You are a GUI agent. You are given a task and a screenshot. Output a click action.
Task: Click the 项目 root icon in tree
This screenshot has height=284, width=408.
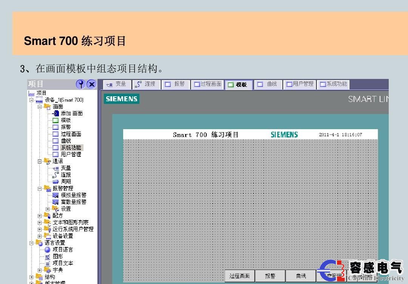coord(31,93)
